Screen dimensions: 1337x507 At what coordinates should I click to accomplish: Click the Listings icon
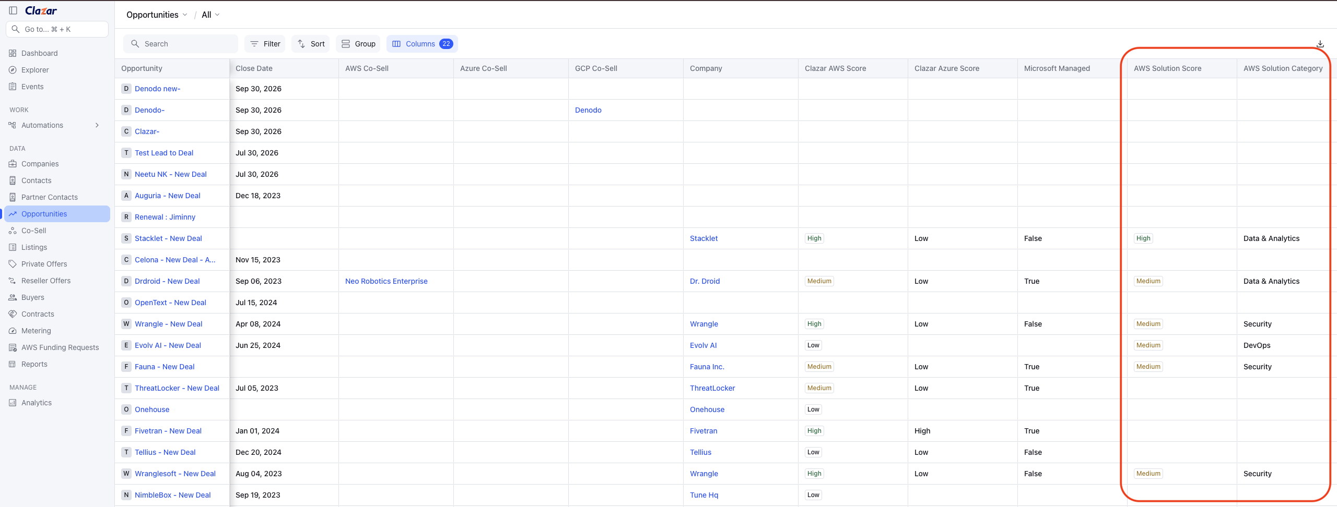coord(13,247)
